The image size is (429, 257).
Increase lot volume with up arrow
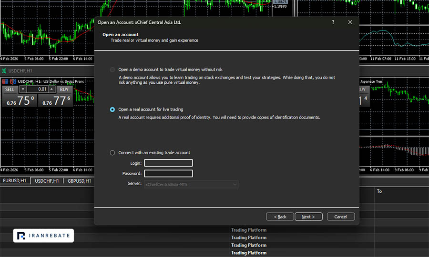51,89
